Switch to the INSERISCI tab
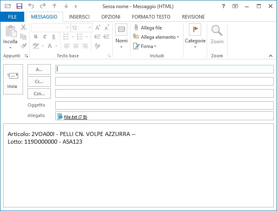 click(79, 17)
